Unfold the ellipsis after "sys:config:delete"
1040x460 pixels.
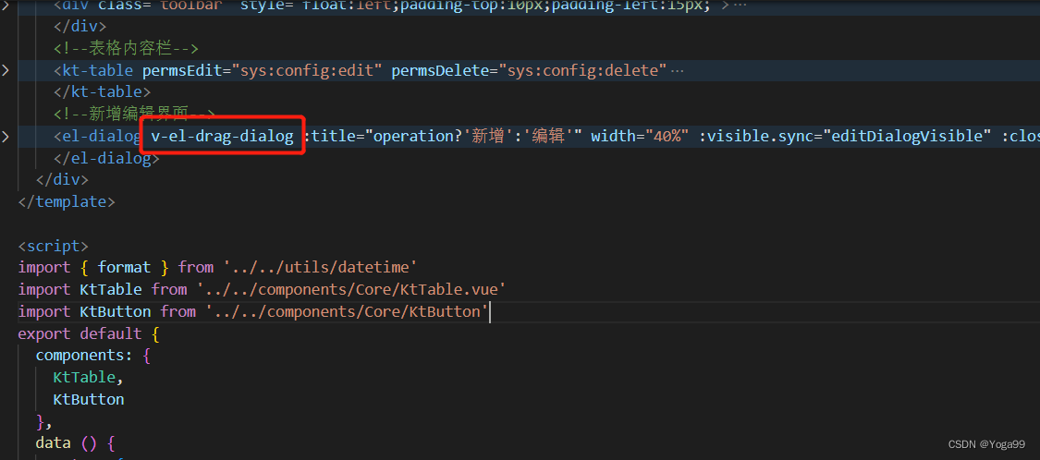coord(678,70)
